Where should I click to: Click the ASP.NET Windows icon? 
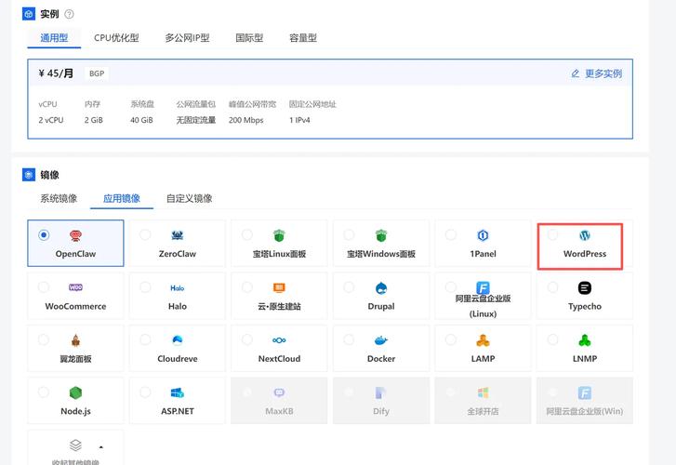point(178,392)
